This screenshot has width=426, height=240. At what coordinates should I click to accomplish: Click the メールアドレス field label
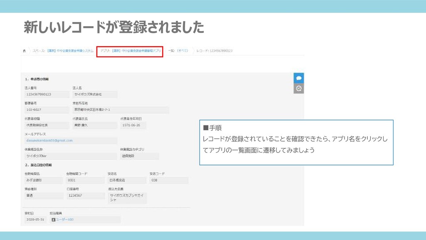[x=35, y=134]
